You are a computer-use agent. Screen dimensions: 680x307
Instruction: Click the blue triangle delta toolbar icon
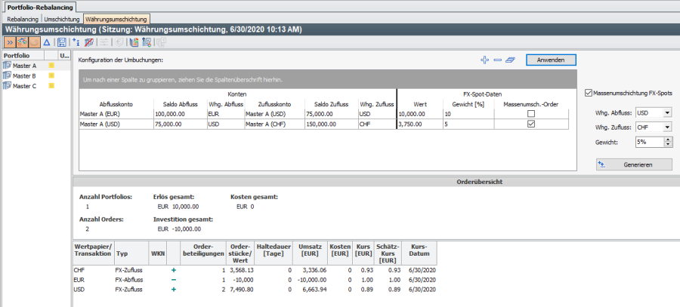tap(46, 43)
